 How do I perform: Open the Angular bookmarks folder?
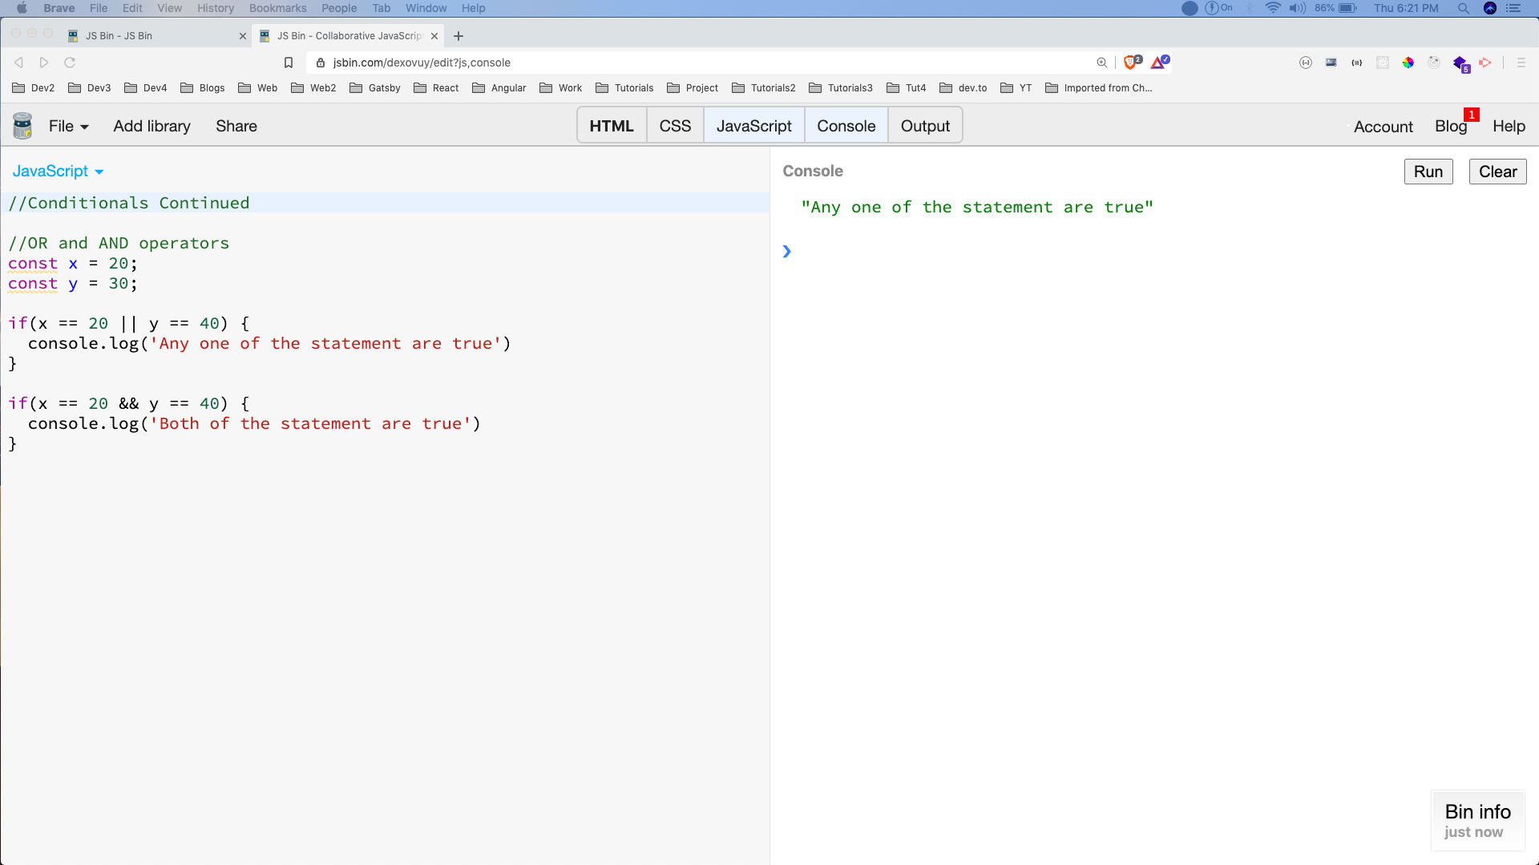(x=499, y=88)
